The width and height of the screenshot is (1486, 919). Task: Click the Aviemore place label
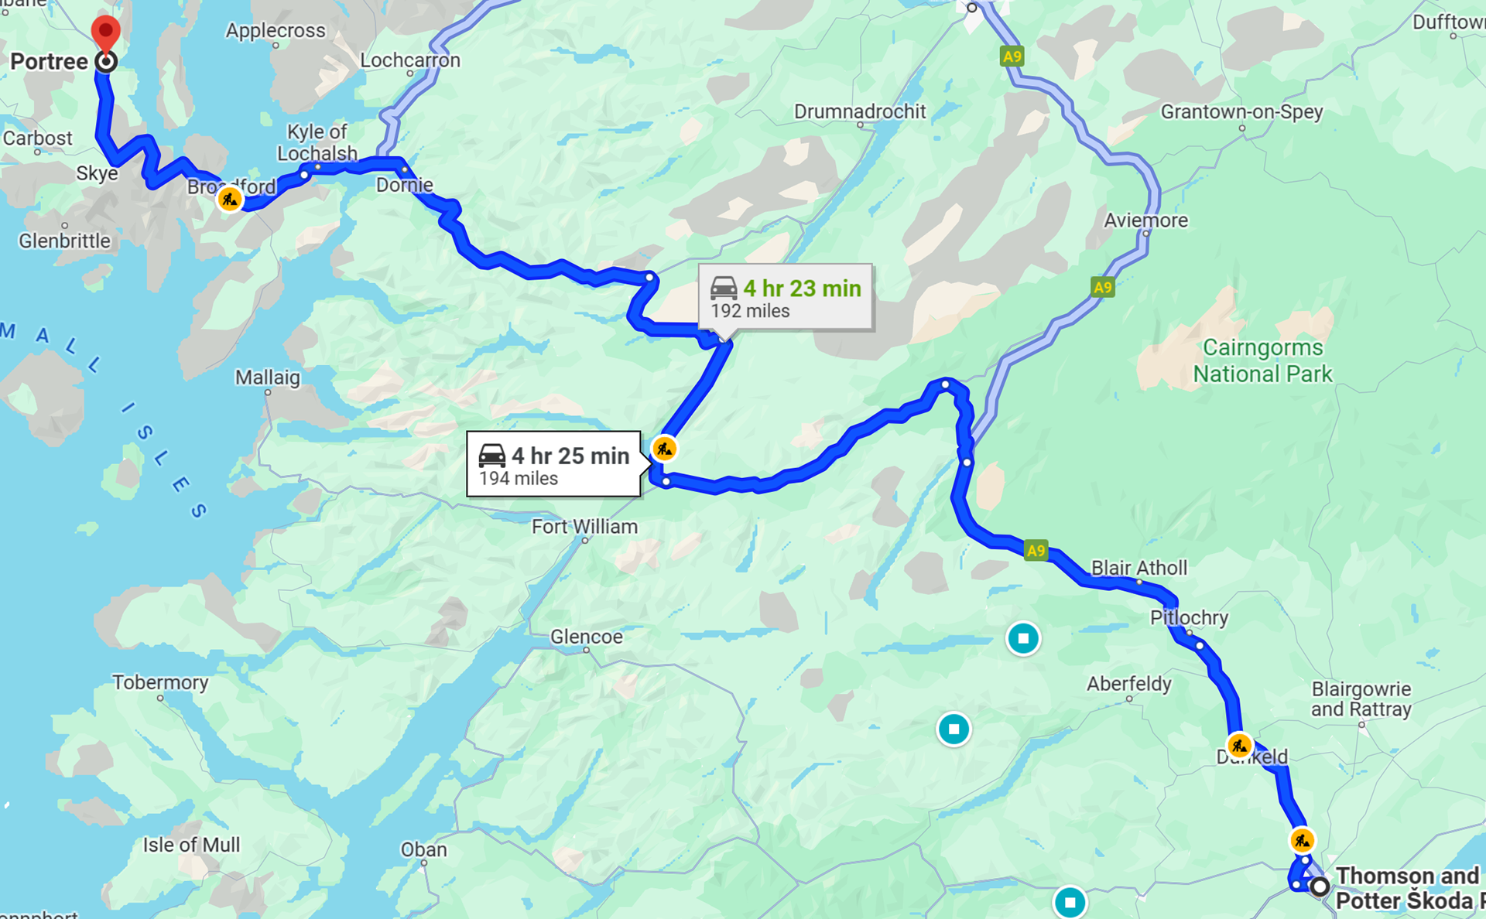coord(1145,220)
